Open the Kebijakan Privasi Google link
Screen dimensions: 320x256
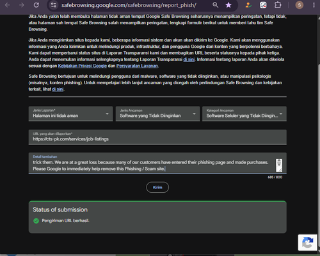(x=83, y=66)
